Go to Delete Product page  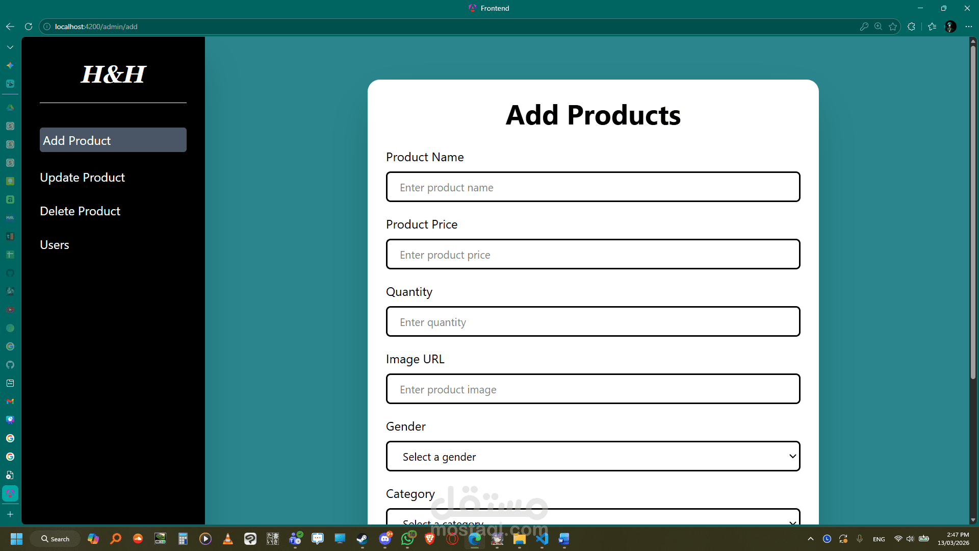pyautogui.click(x=80, y=211)
